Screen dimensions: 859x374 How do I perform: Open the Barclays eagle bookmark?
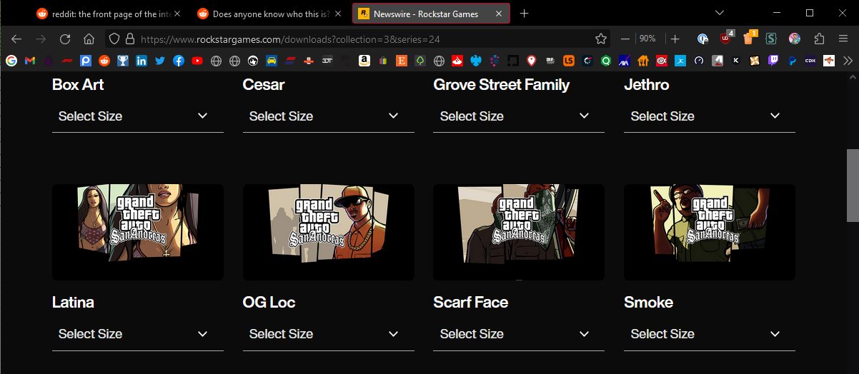point(476,61)
